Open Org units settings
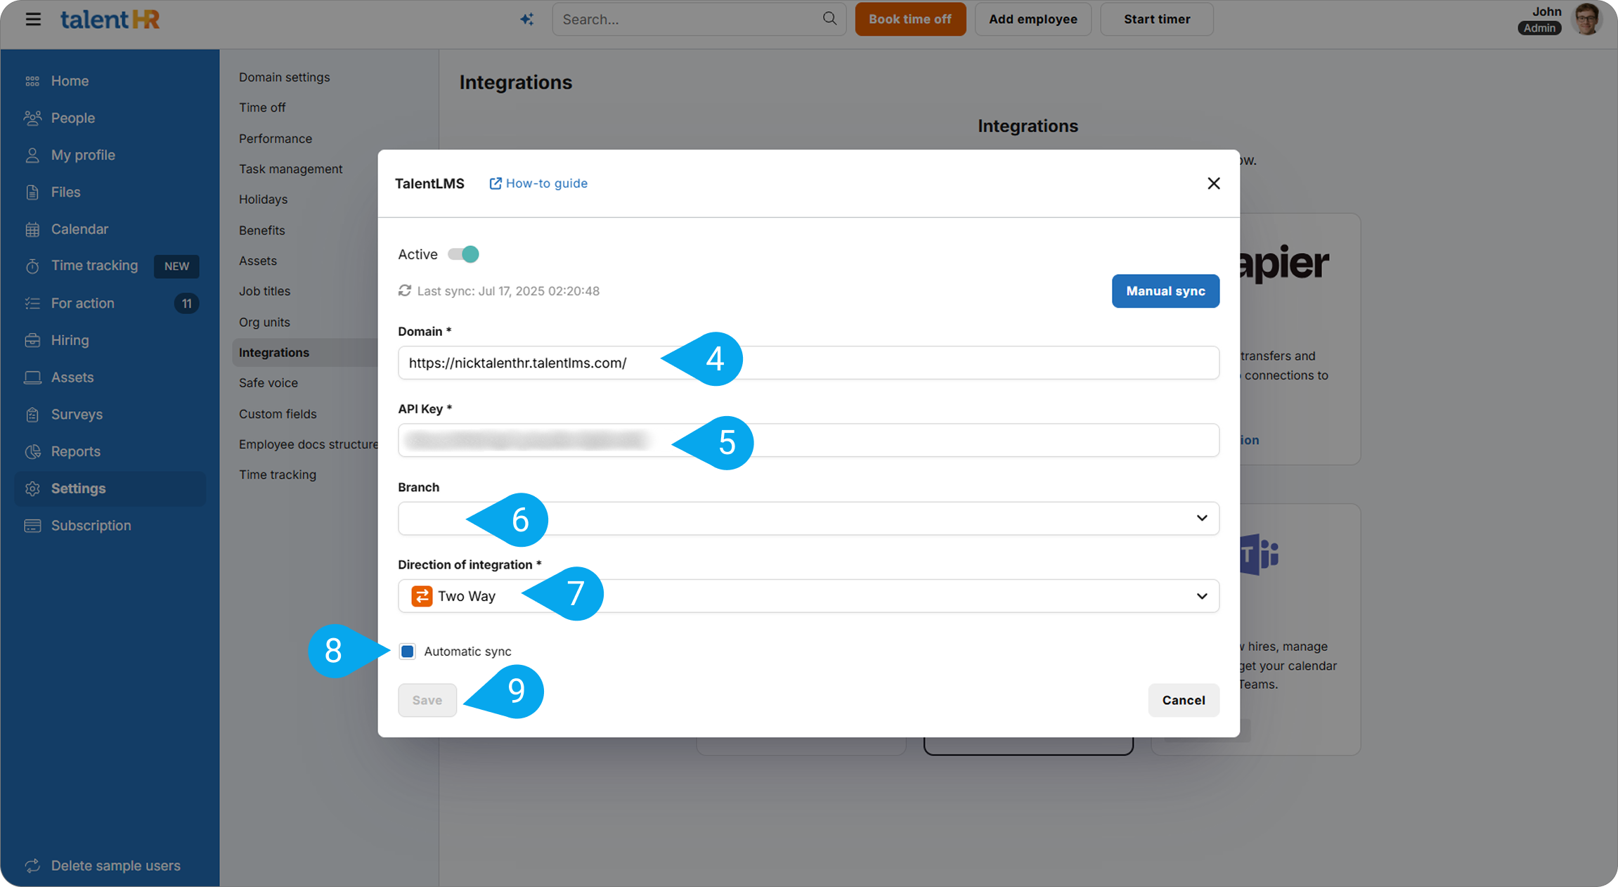This screenshot has height=887, width=1618. tap(264, 322)
